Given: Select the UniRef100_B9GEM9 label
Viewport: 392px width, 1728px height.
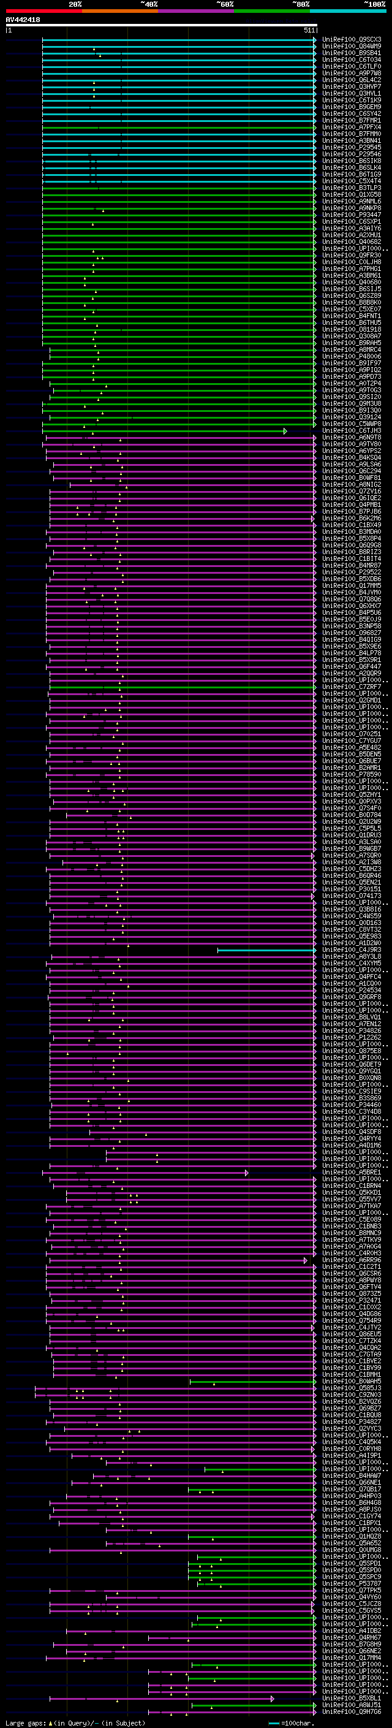Looking at the screenshot, I should pos(352,107).
